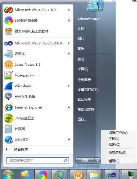Open 音乐 music link
Screen dimensions: 137x179
pos(81,49)
